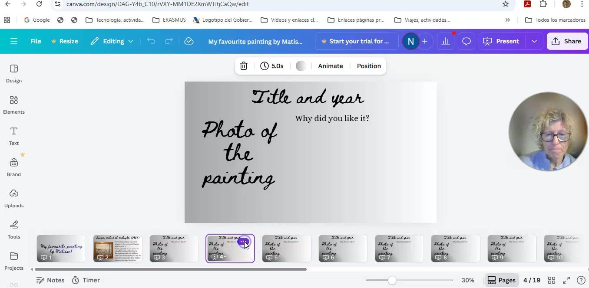
Task: Click the redo arrow icon
Action: point(169,41)
